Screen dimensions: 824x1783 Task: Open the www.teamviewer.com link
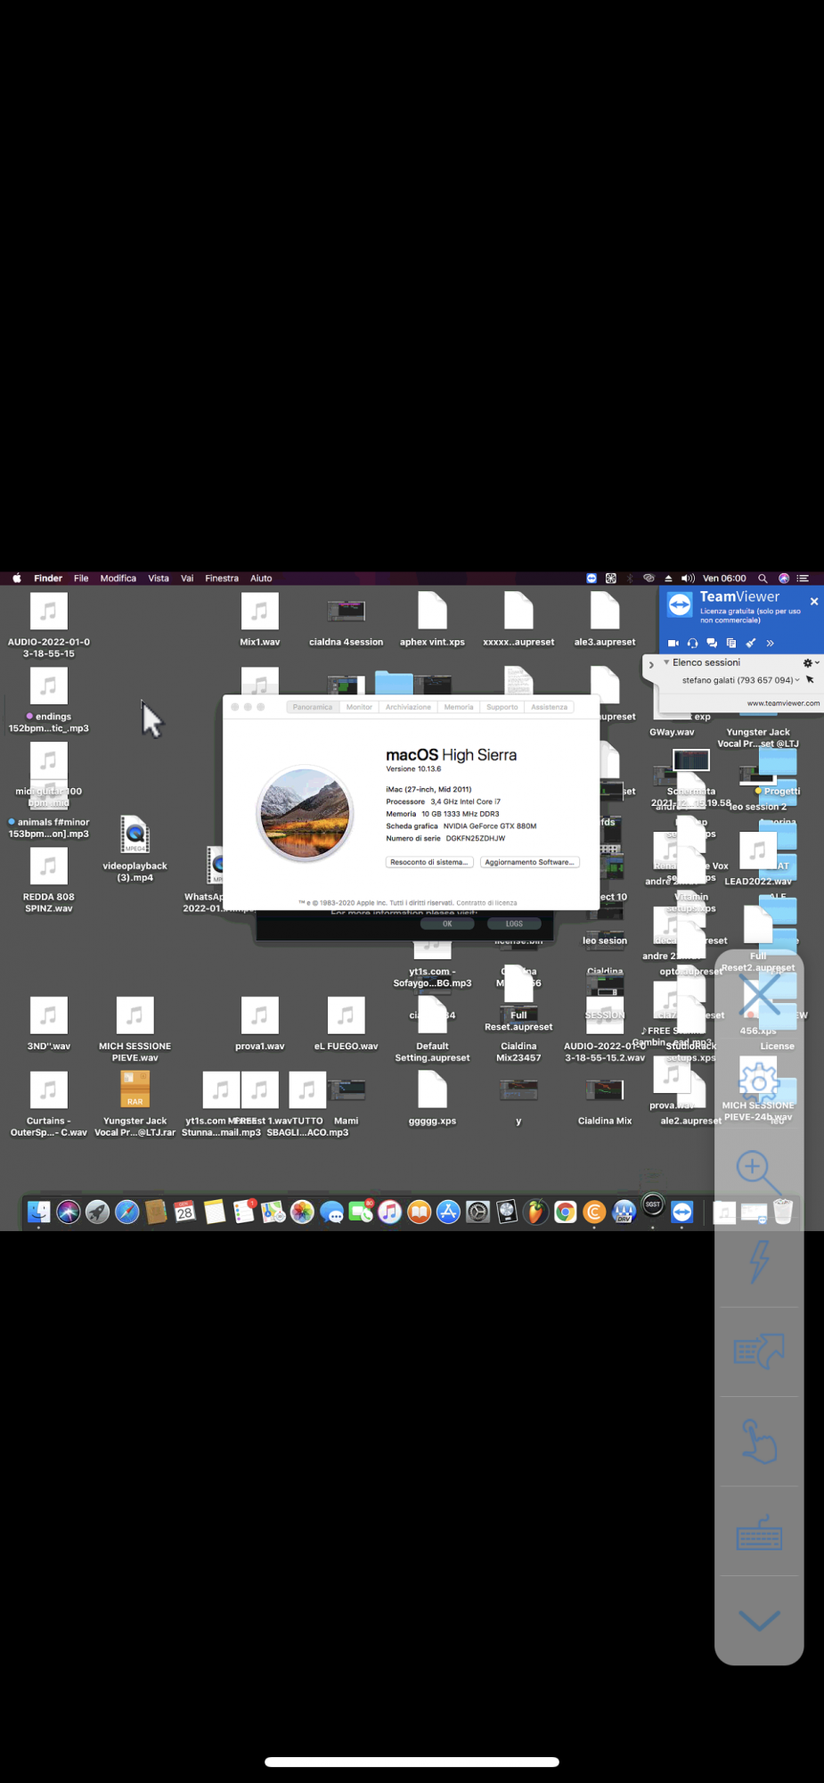coord(783,703)
